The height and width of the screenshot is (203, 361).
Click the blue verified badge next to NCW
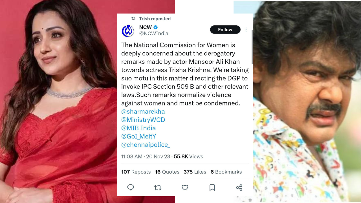(156, 27)
